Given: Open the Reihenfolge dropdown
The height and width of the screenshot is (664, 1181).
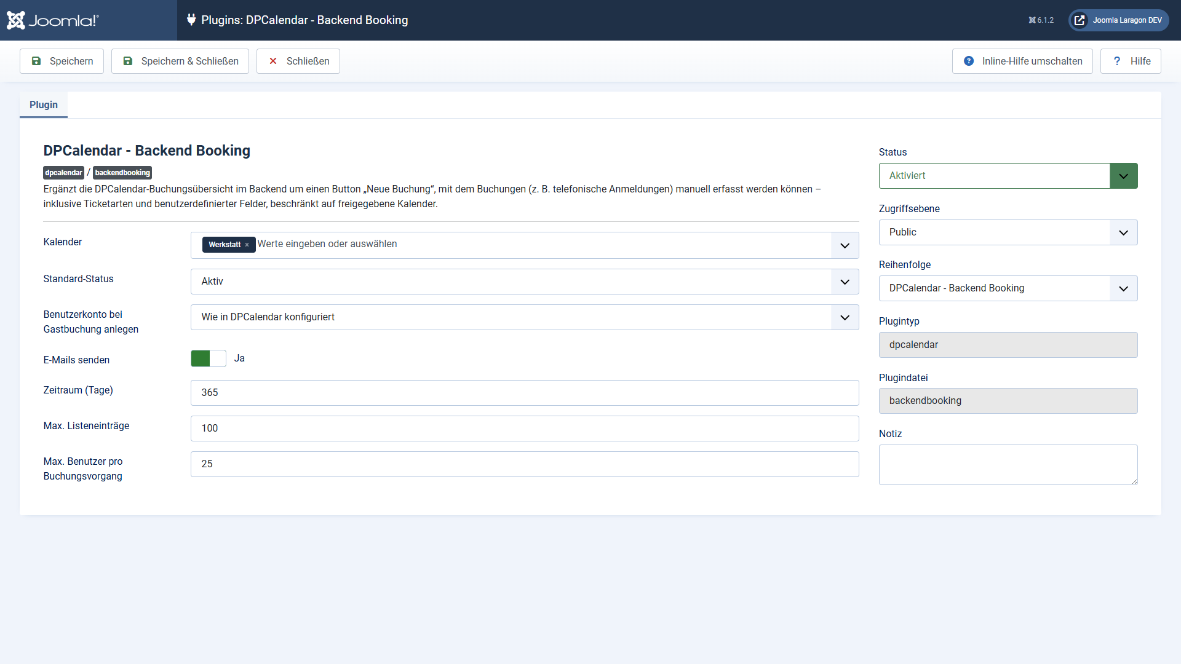Looking at the screenshot, I should point(1008,288).
